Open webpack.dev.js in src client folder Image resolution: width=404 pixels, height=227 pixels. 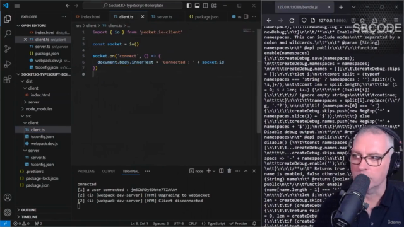pyautogui.click(x=44, y=144)
